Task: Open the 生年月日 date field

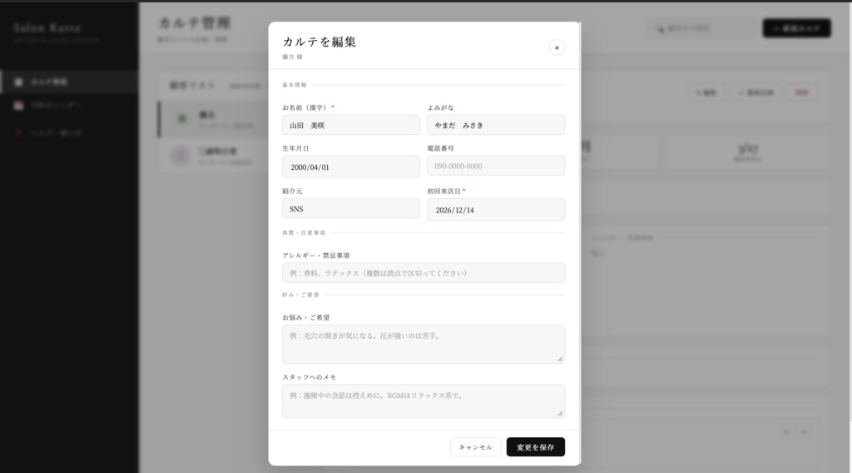Action: click(x=351, y=167)
